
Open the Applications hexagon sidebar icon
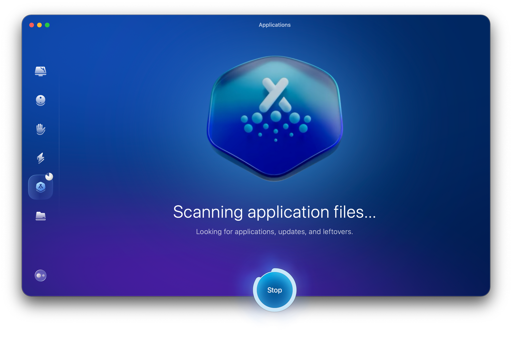pos(41,187)
